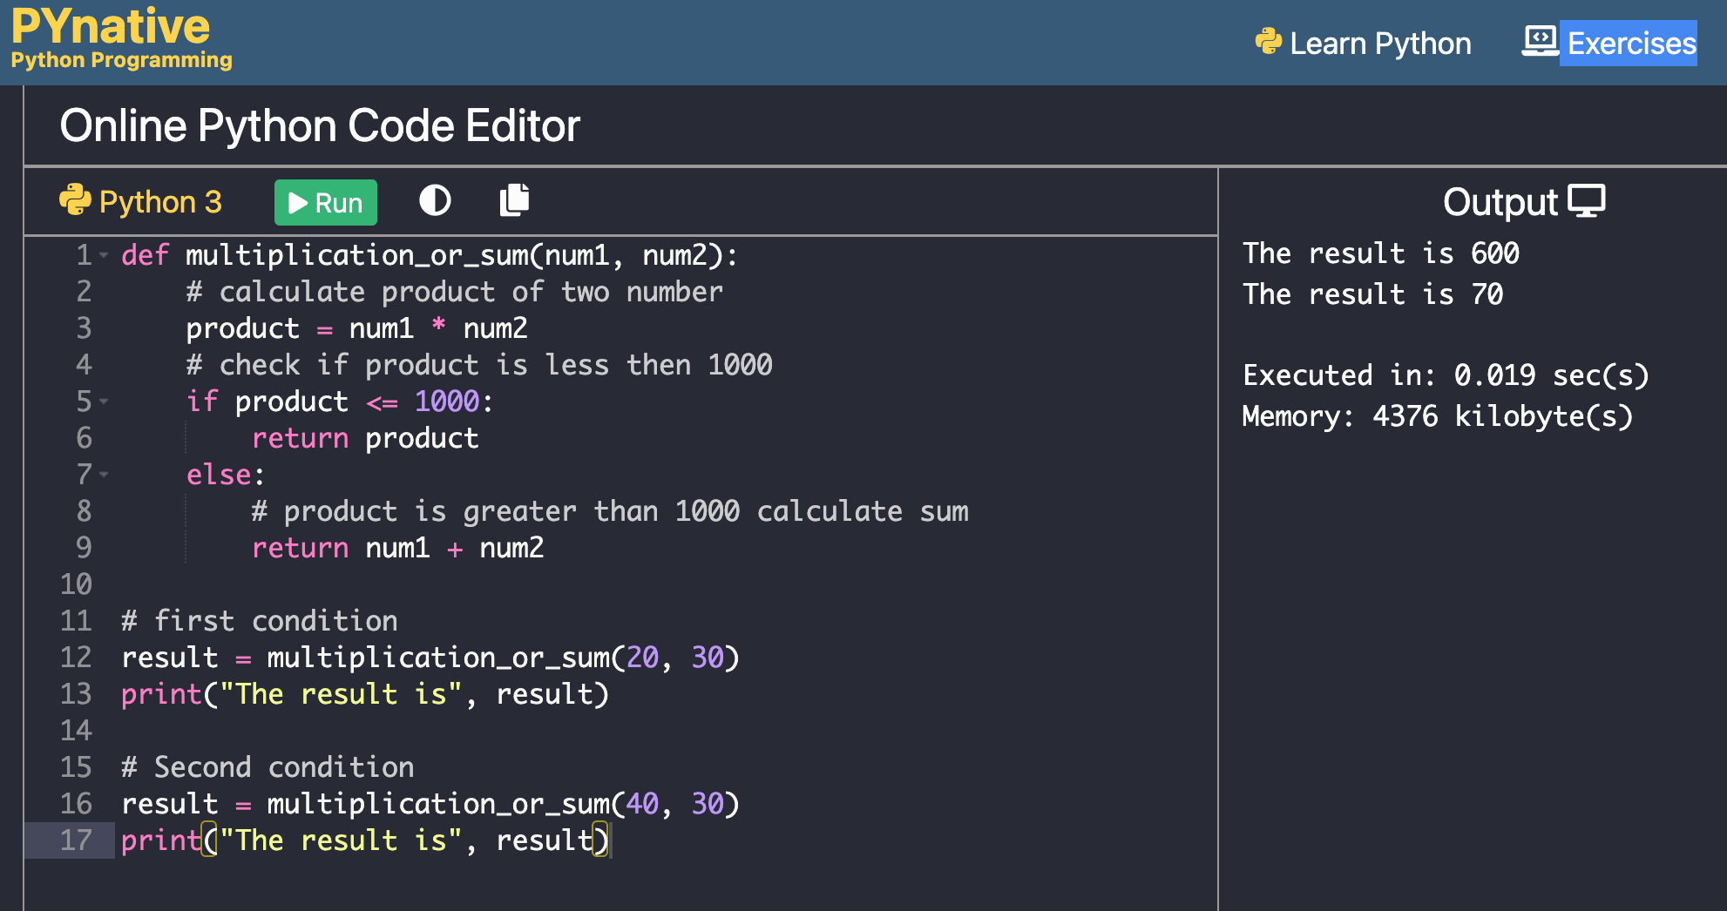The image size is (1727, 911).
Task: Click the fold triangle beside line 5
Action: click(x=104, y=402)
